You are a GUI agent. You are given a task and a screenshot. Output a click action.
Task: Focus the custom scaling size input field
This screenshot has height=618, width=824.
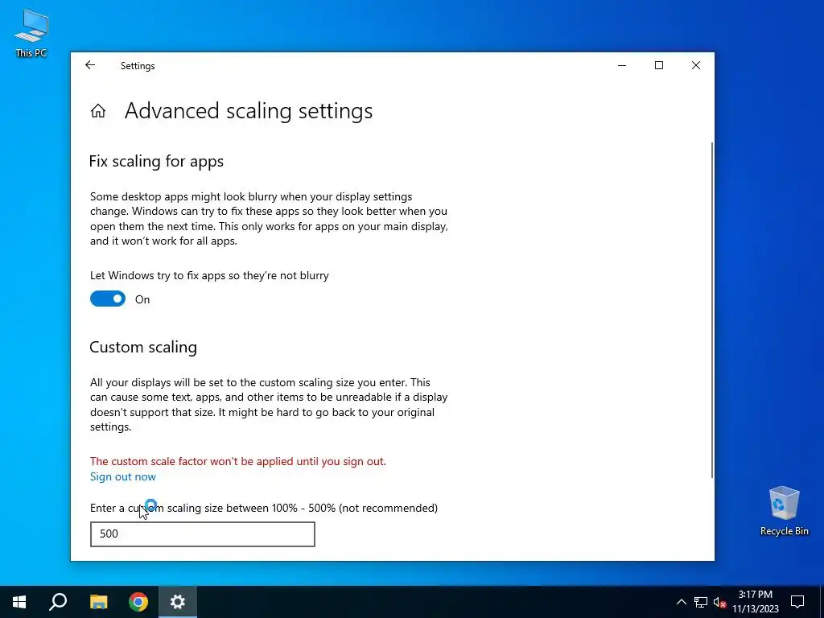coord(202,534)
